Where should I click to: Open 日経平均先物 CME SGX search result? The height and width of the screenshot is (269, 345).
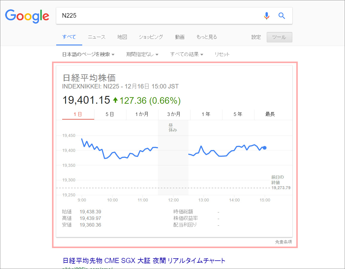[x=144, y=261]
